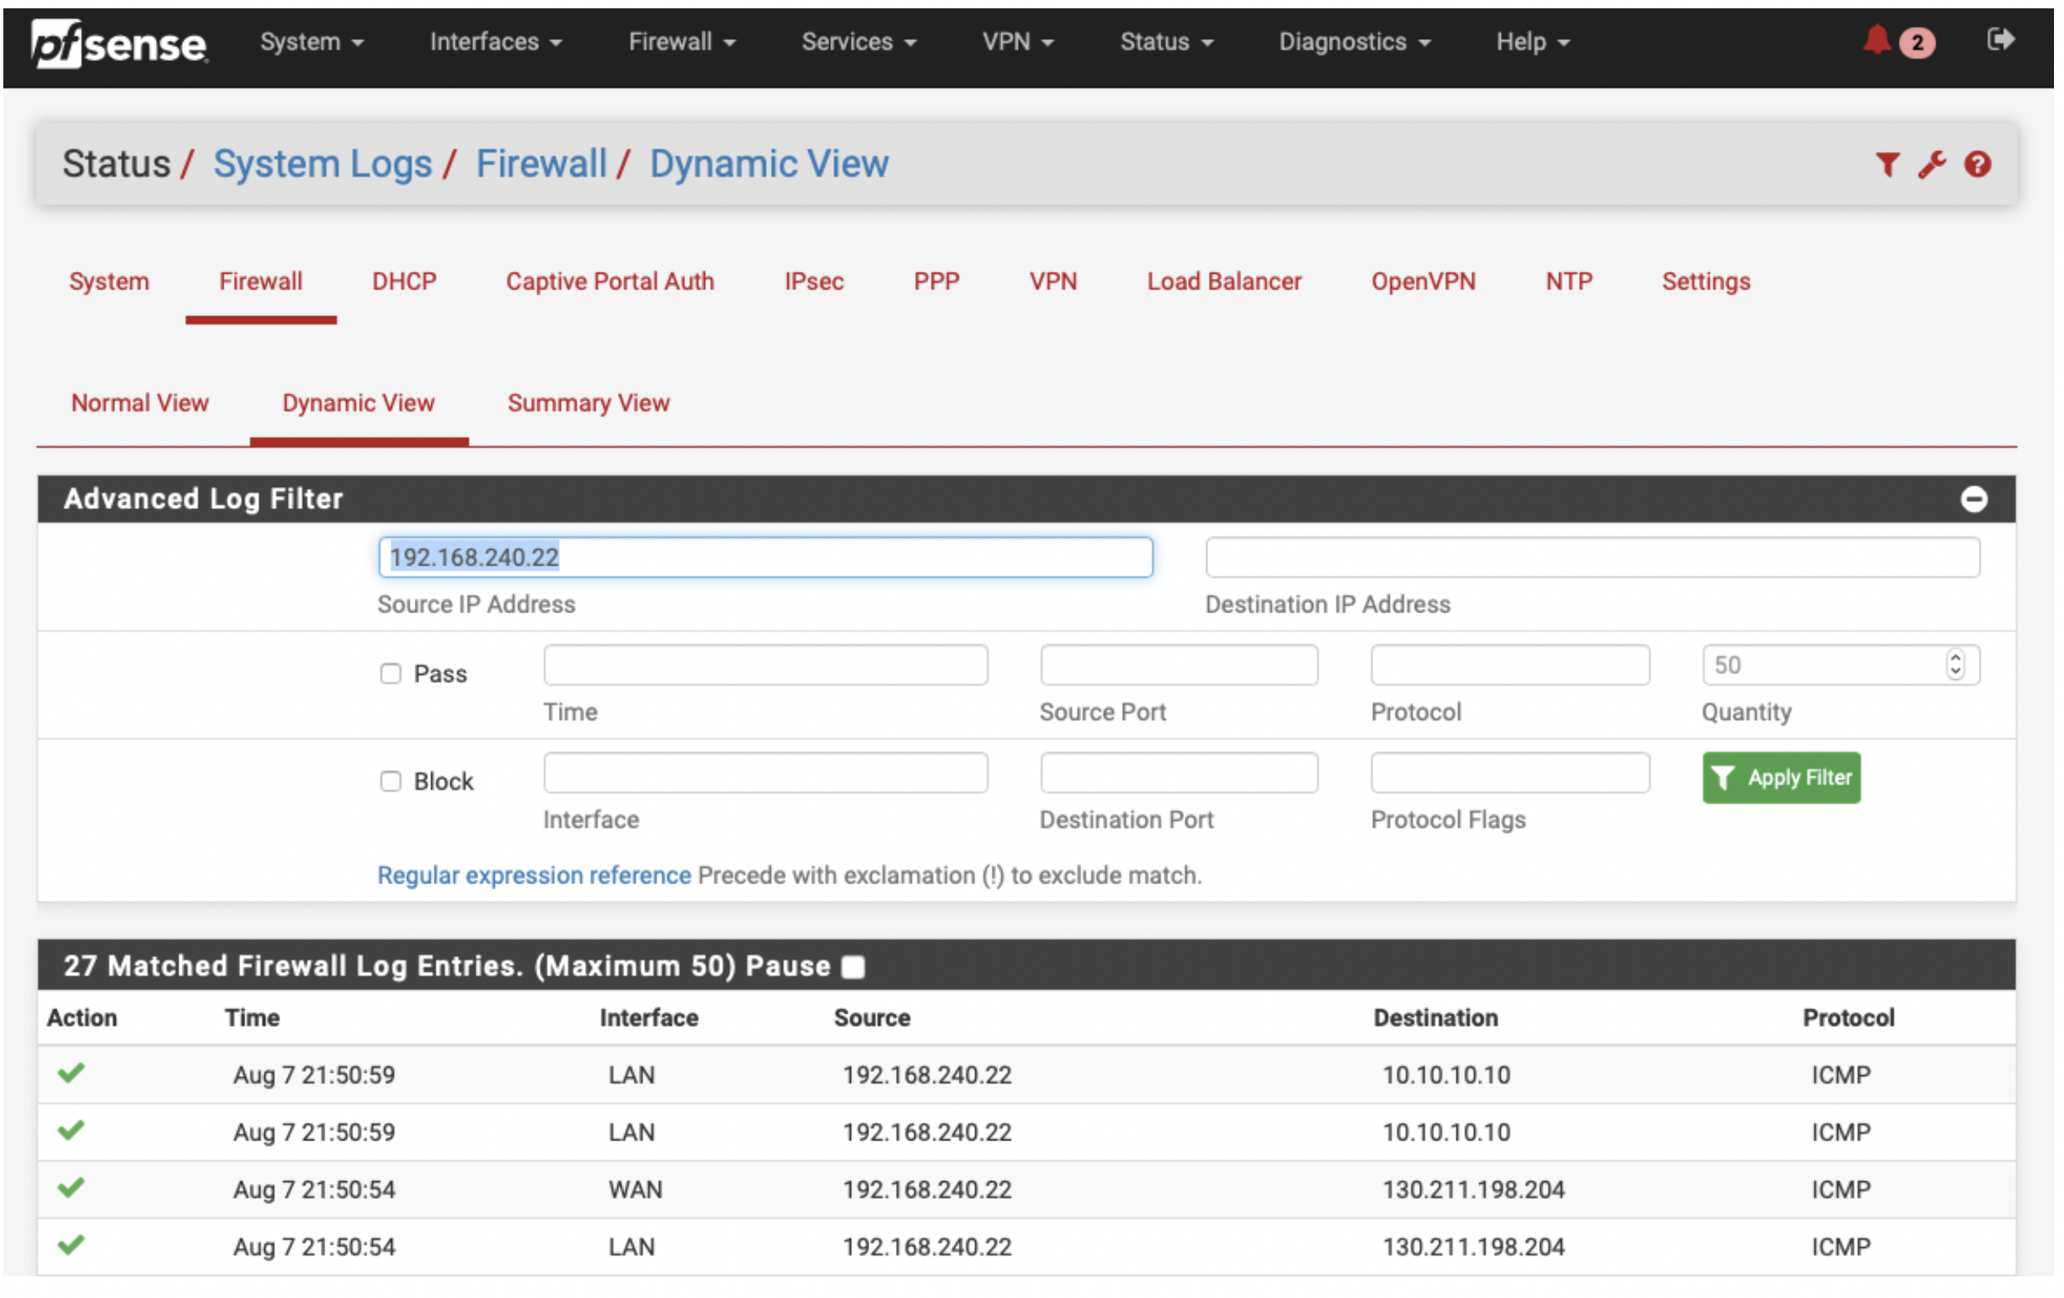Click the Quantity stepper arrows
This screenshot has height=1298, width=2064.
1954,664
